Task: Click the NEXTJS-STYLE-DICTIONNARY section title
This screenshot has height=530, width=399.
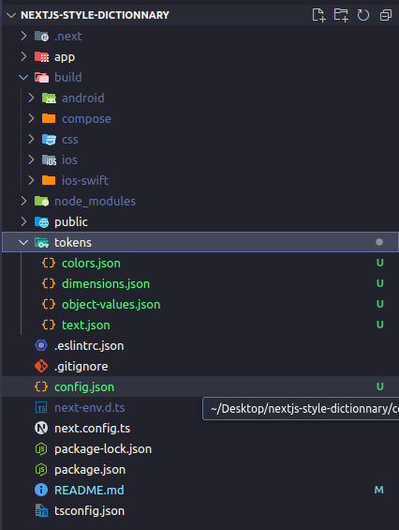Action: click(x=95, y=15)
